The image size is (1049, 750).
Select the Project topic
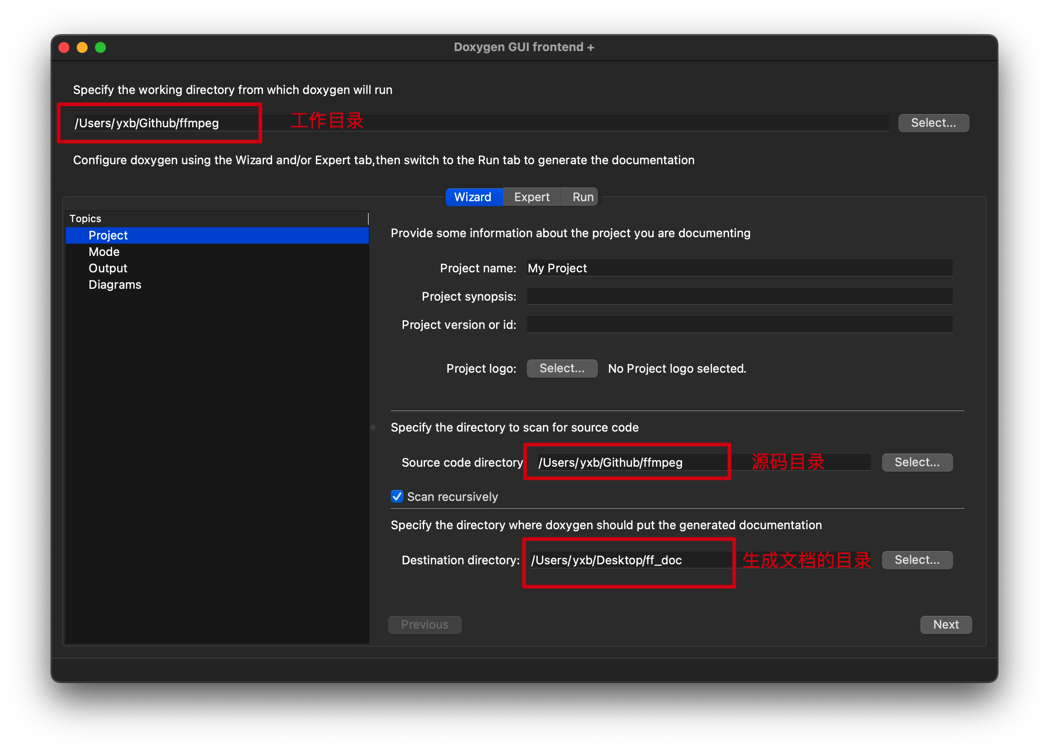coord(217,235)
